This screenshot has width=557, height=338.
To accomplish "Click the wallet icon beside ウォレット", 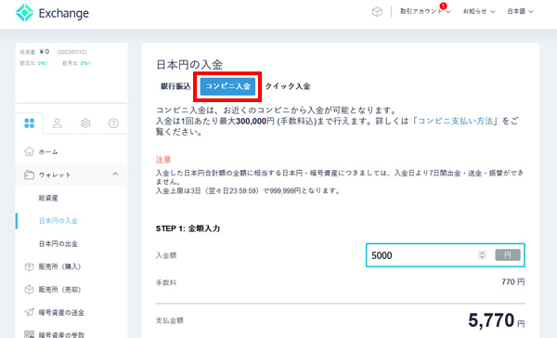I will tap(29, 175).
